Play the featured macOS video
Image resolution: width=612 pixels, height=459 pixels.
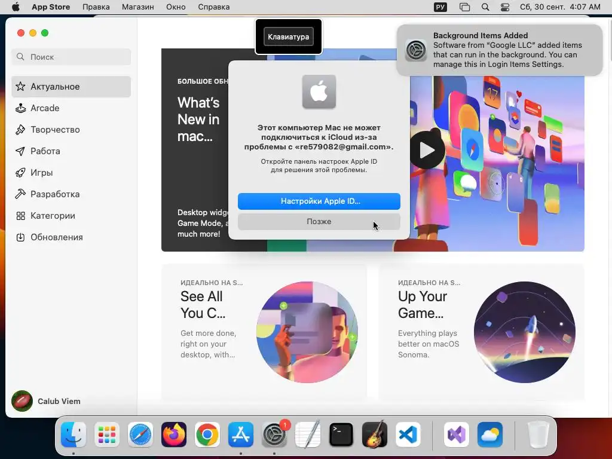pos(427,150)
